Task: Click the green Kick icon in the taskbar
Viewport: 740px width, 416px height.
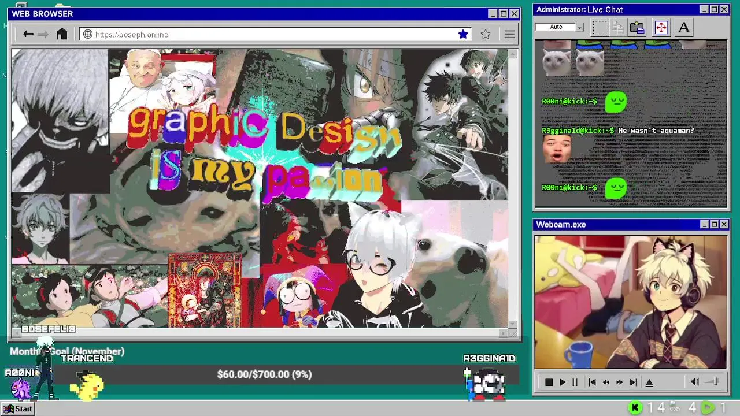Action: coord(635,408)
